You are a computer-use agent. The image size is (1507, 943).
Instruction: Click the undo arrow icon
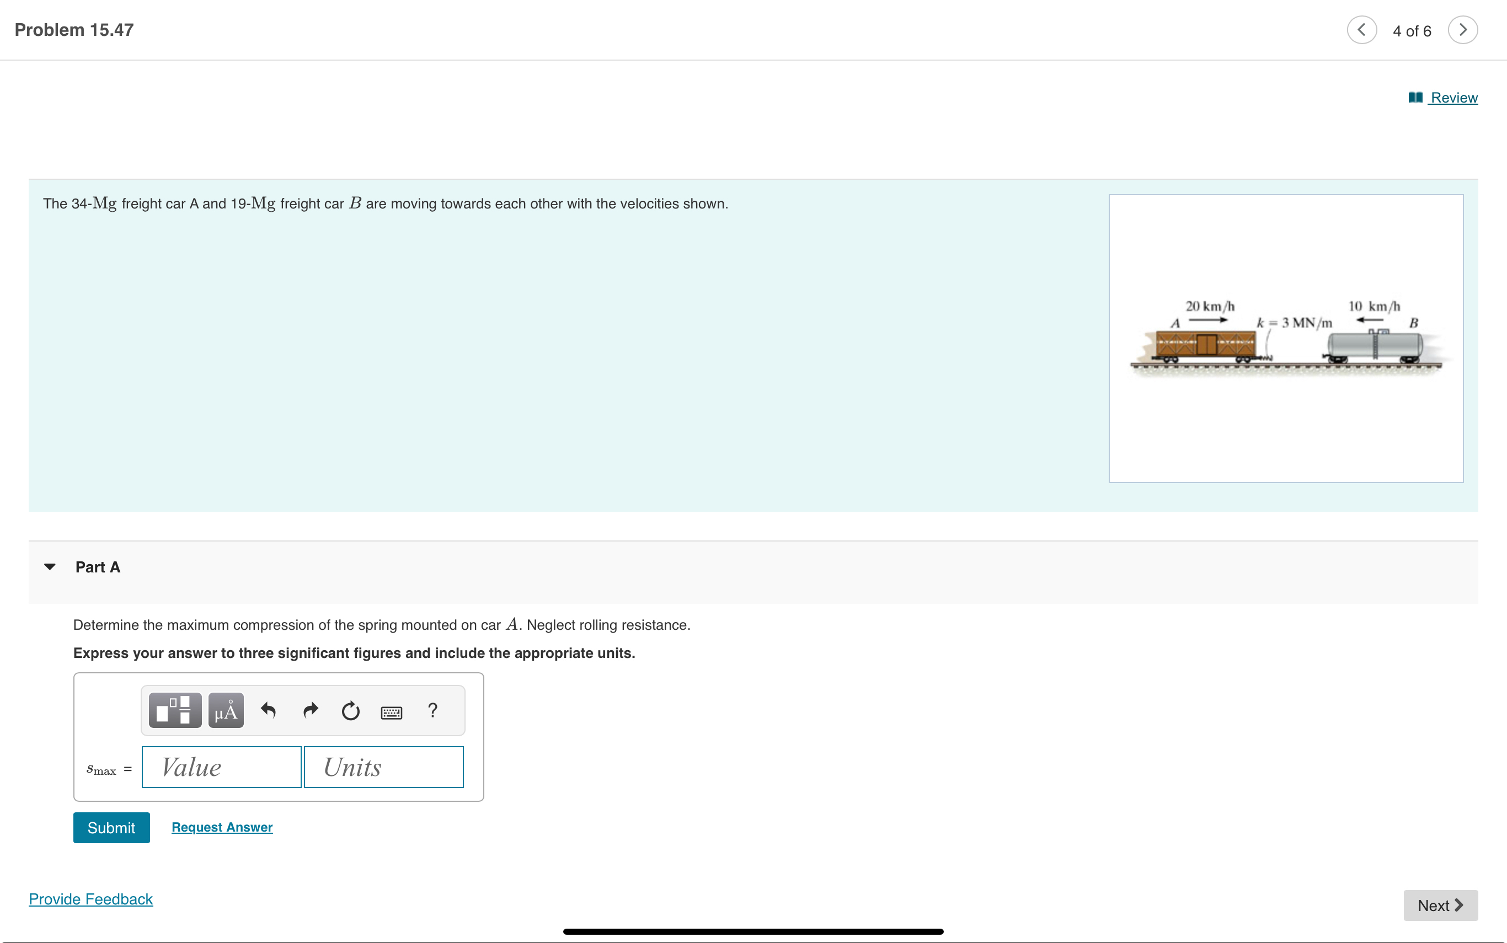[x=268, y=710]
